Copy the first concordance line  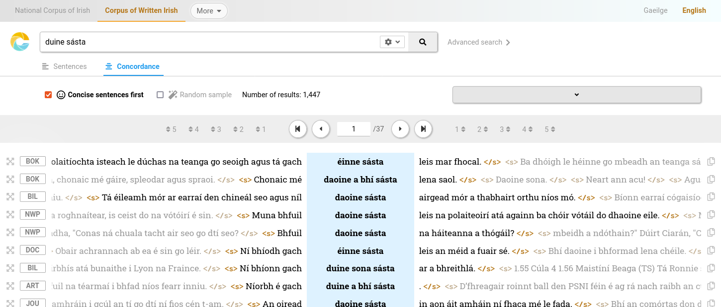711,162
